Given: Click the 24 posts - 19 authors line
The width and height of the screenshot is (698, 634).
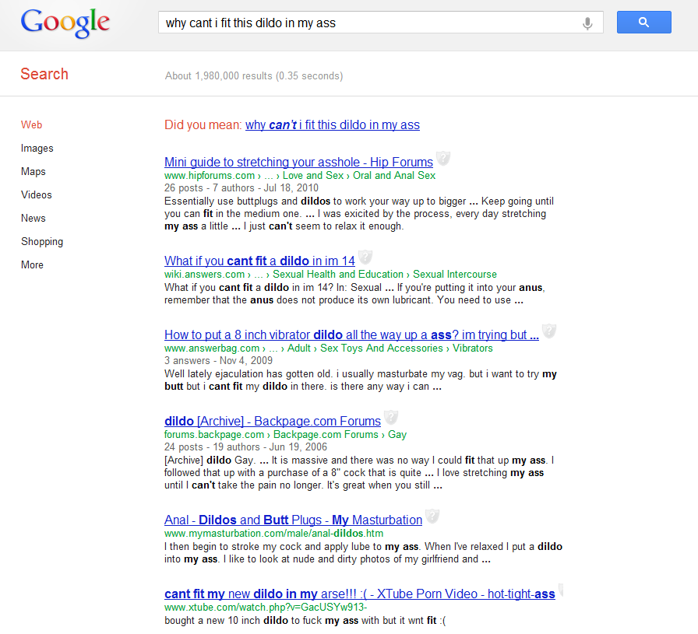Looking at the screenshot, I should [x=245, y=447].
